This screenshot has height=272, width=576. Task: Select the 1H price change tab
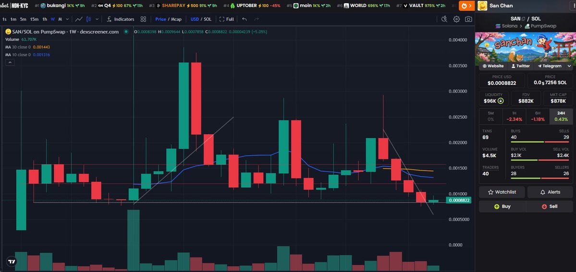click(515, 117)
